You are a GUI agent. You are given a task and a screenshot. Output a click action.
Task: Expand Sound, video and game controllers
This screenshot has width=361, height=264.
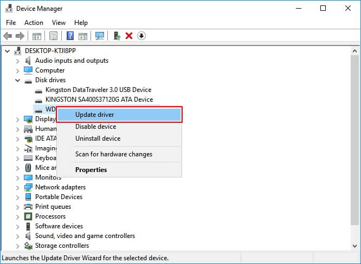click(x=18, y=236)
